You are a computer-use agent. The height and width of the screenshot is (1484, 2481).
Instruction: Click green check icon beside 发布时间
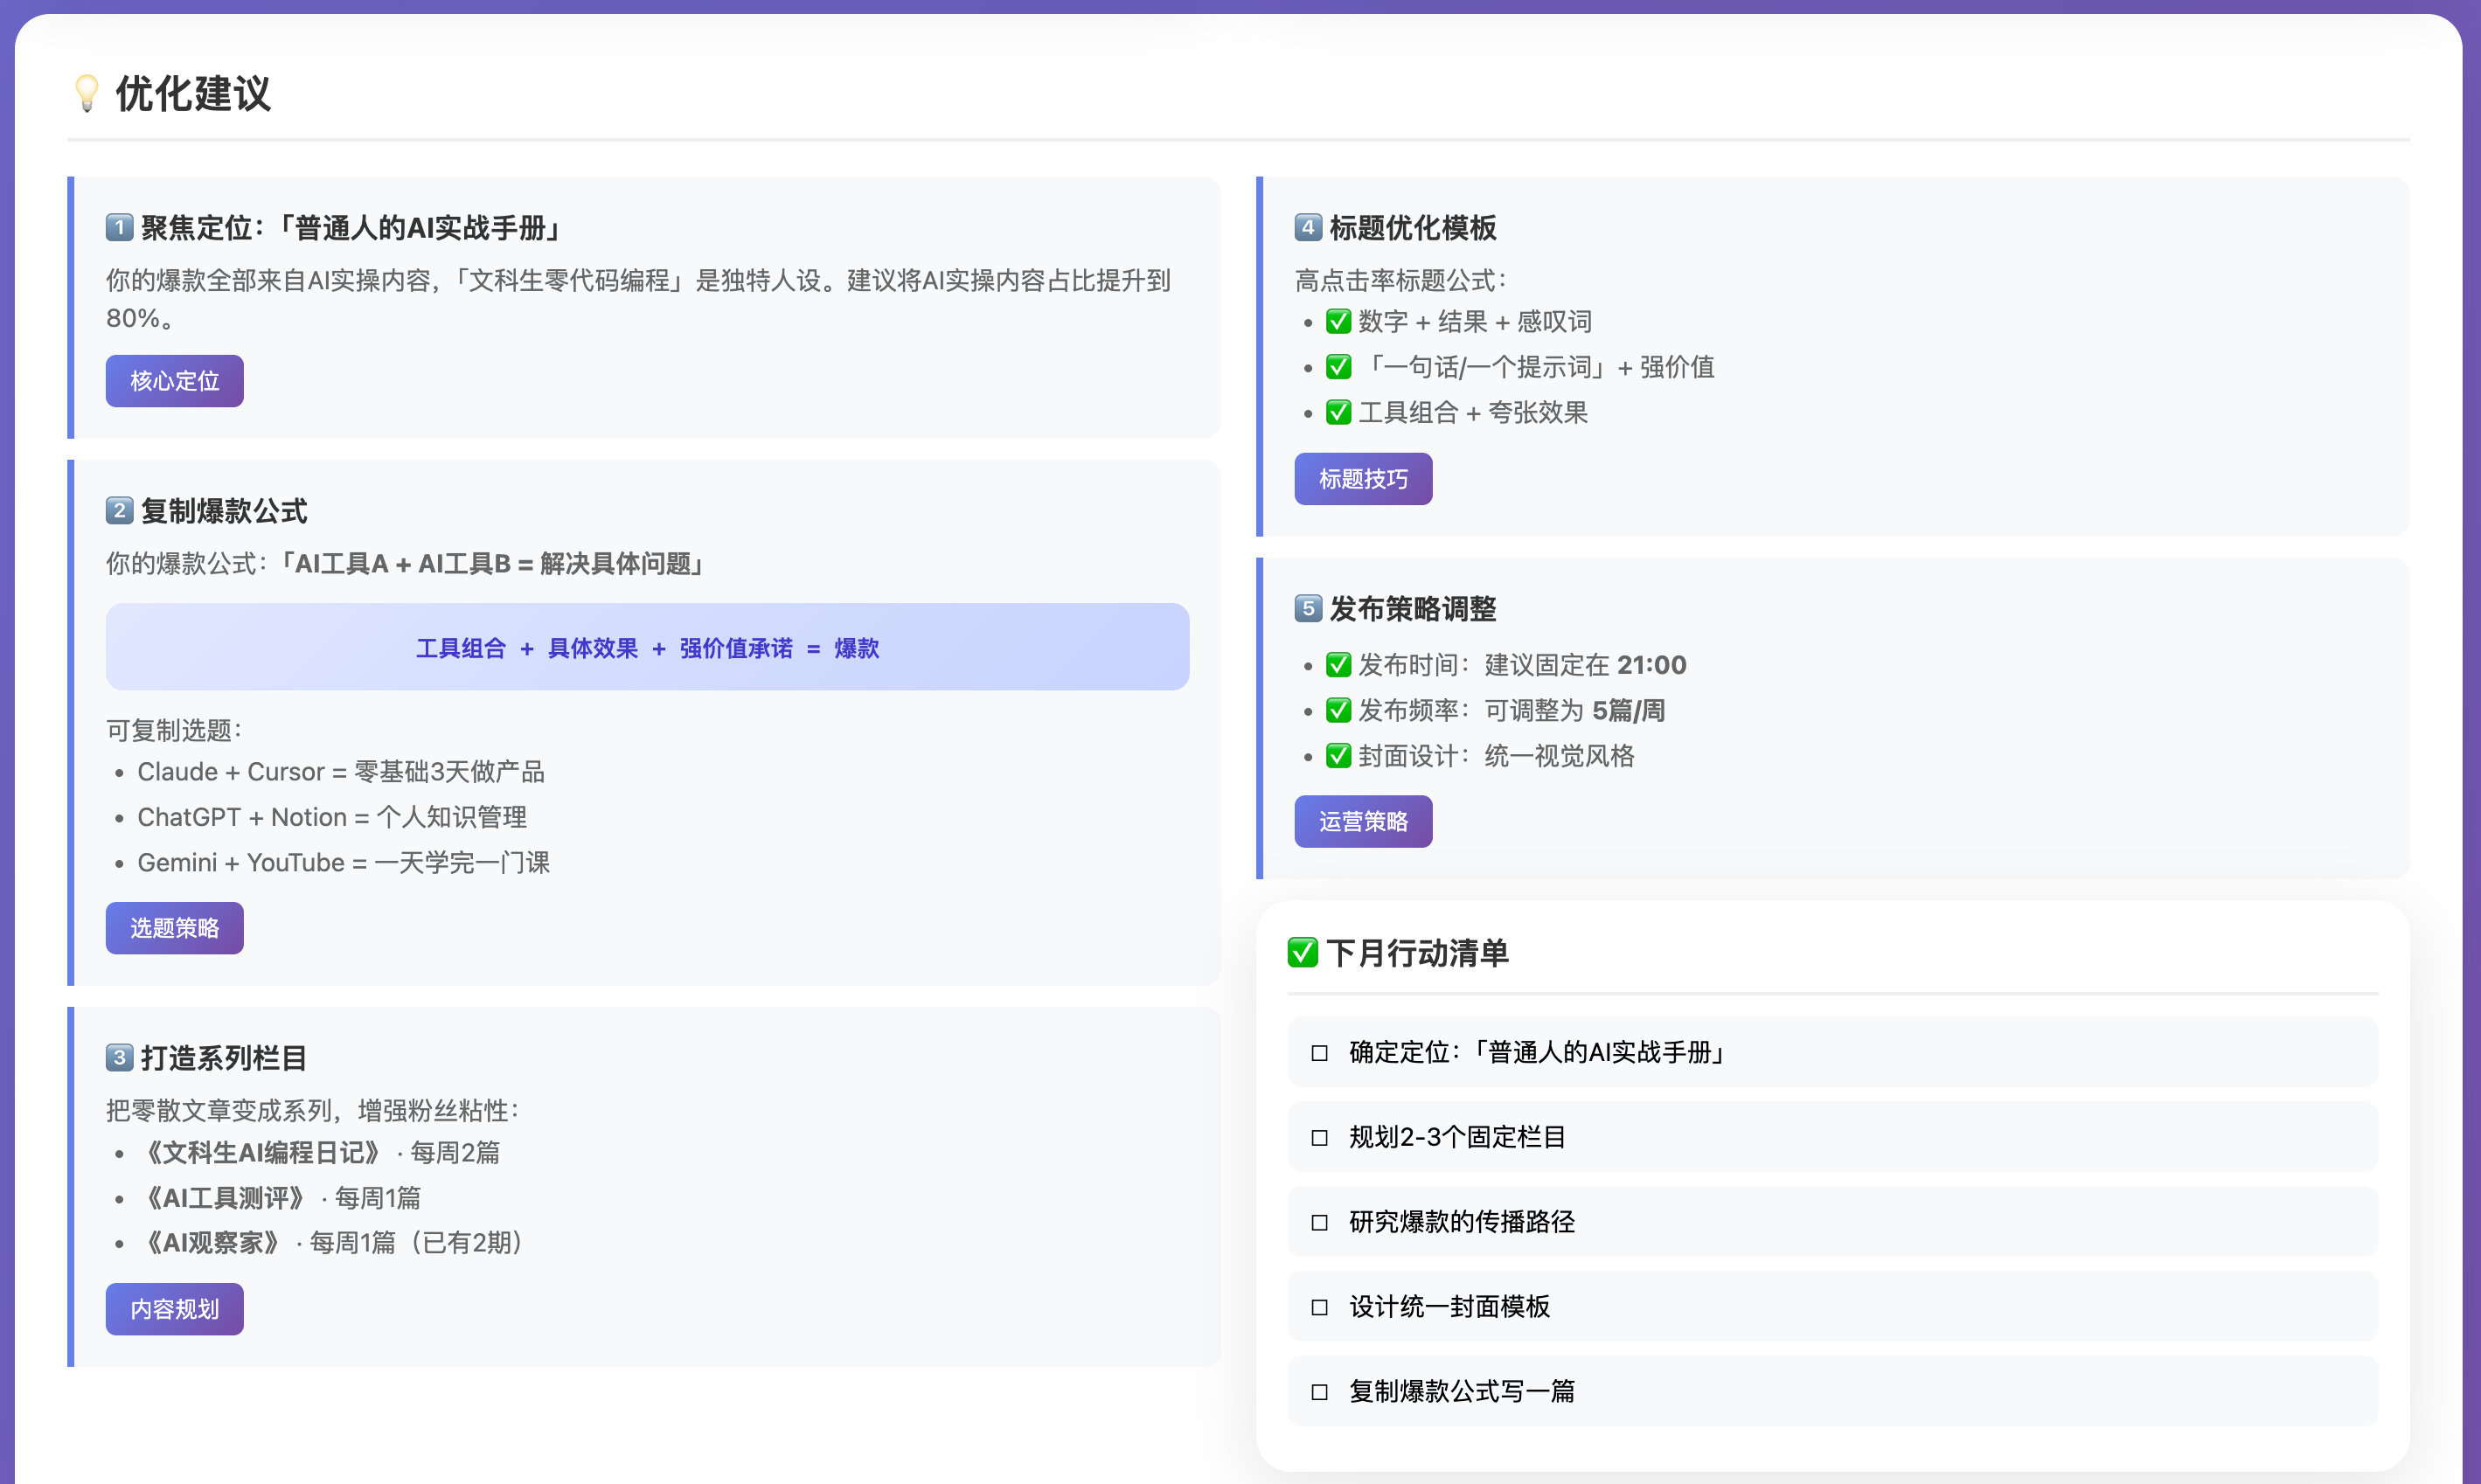pyautogui.click(x=1338, y=665)
